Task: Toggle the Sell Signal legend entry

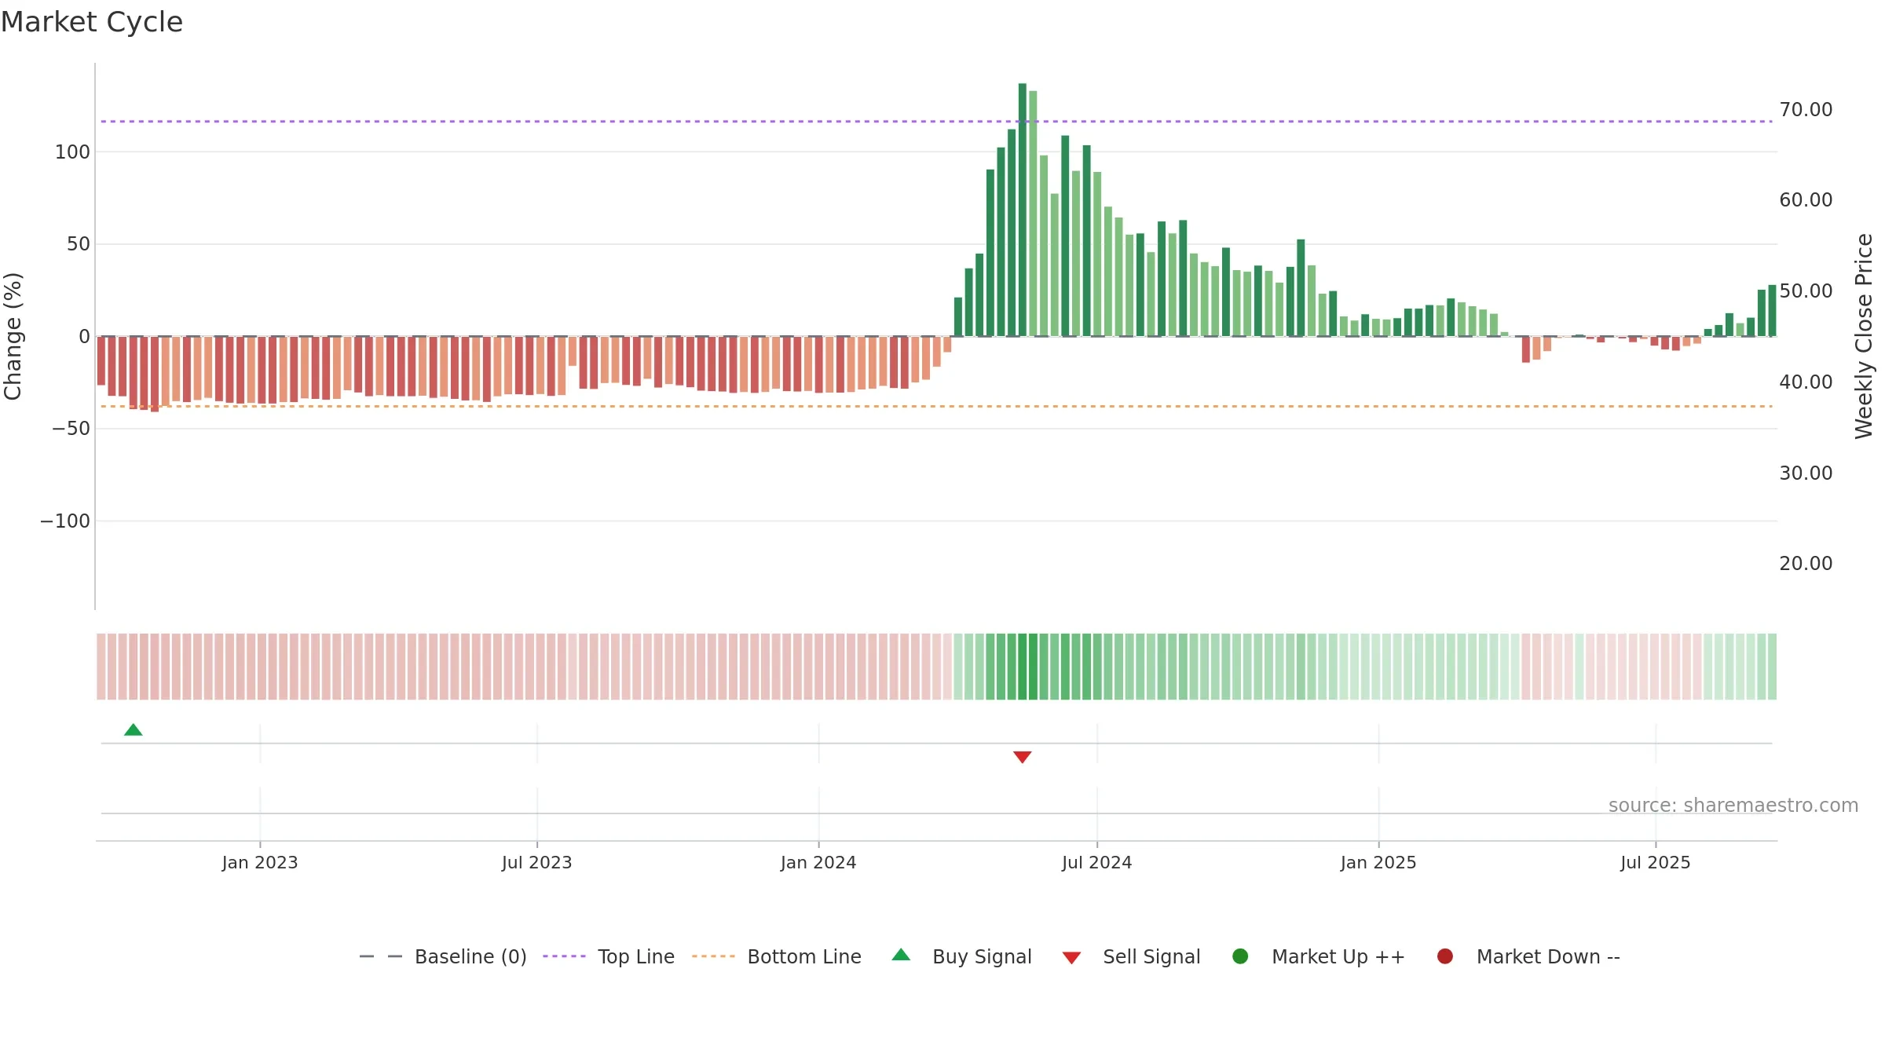Action: tap(1131, 956)
